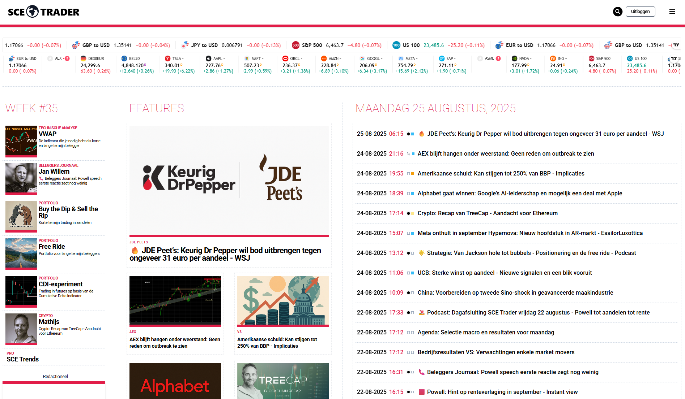Click the NVDA ticker logo
Screen dimensions: 685x399
coord(514,58)
